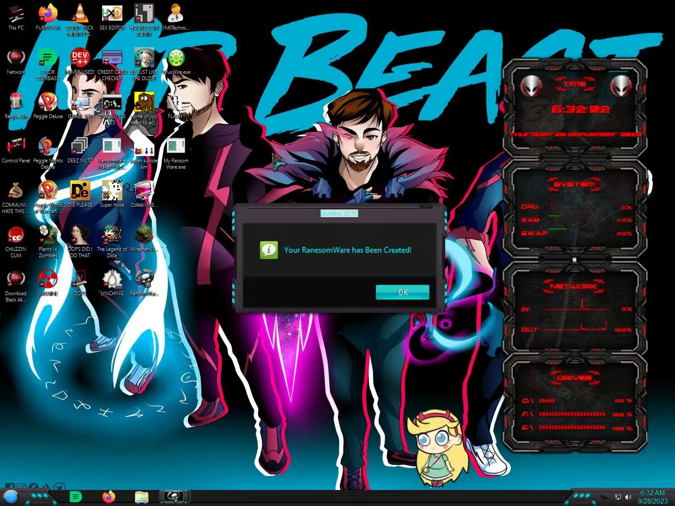The height and width of the screenshot is (506, 675).
Task: Select the CollabVMB desktop icon
Action: (144, 195)
